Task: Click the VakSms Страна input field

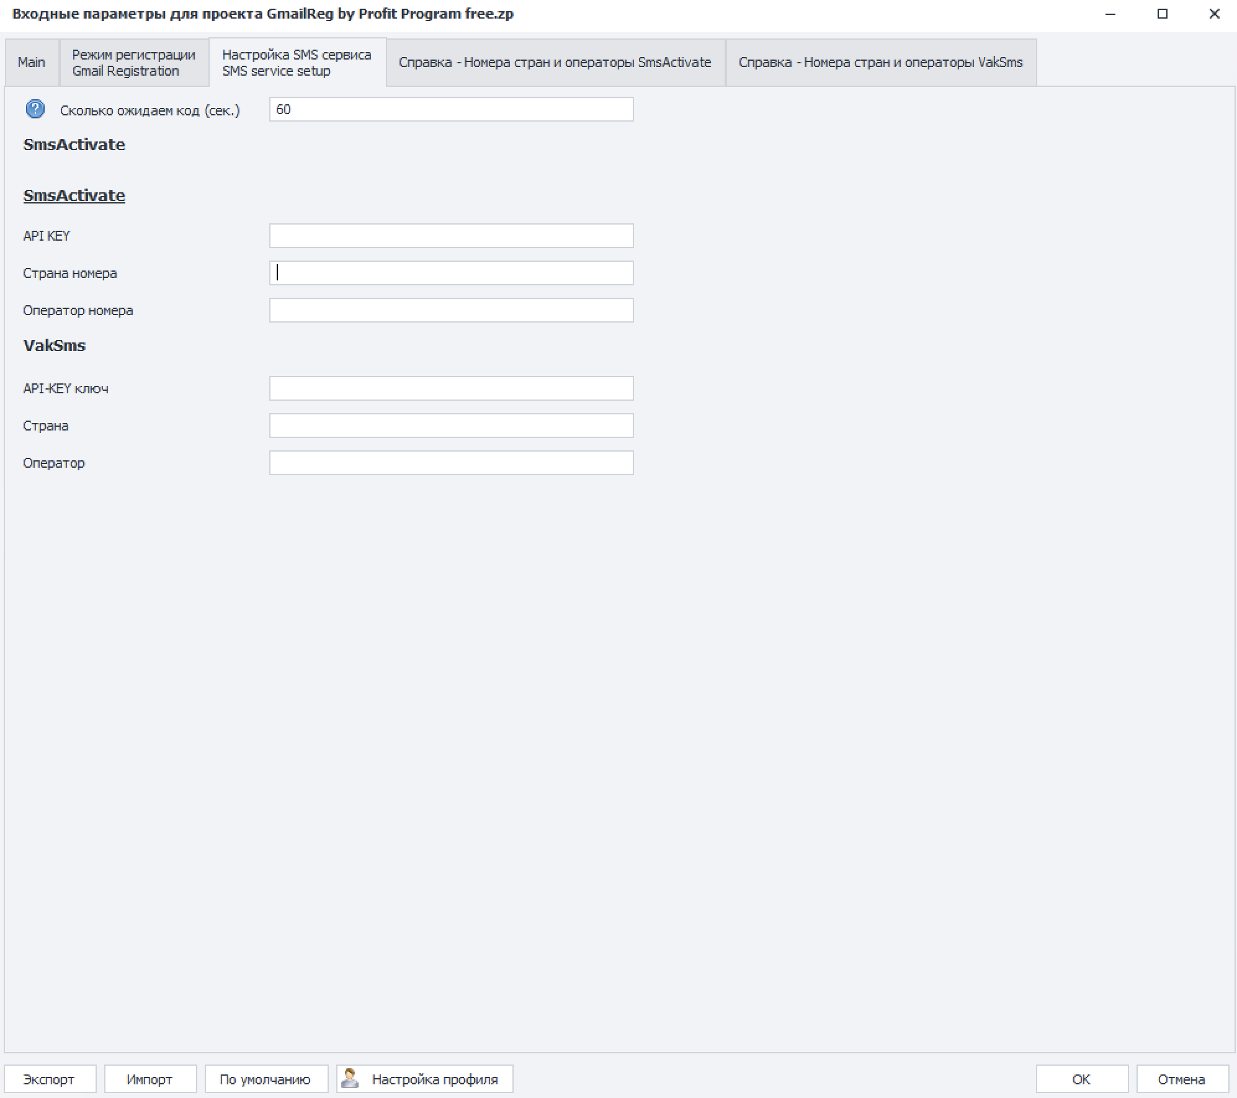Action: (x=451, y=426)
